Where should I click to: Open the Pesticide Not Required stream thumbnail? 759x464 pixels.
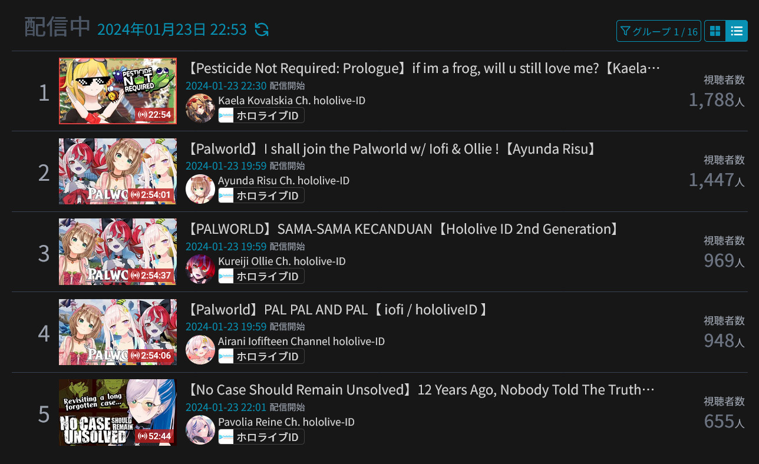(118, 91)
